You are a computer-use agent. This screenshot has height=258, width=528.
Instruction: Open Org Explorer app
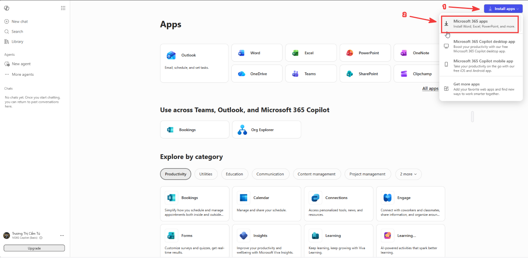coord(267,130)
